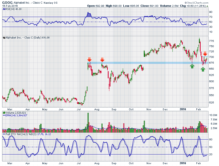Click the Sep label under the stochastic panel
The width and height of the screenshot is (219, 166).
tap(114, 163)
